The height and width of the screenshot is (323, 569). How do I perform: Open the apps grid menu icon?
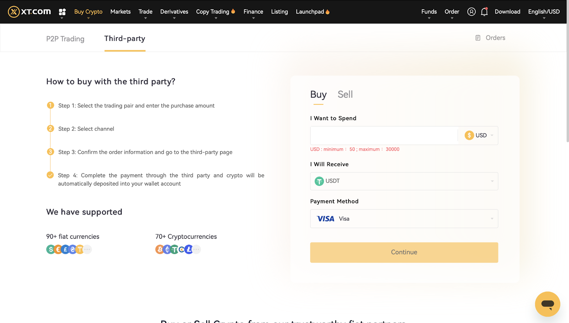(x=62, y=12)
